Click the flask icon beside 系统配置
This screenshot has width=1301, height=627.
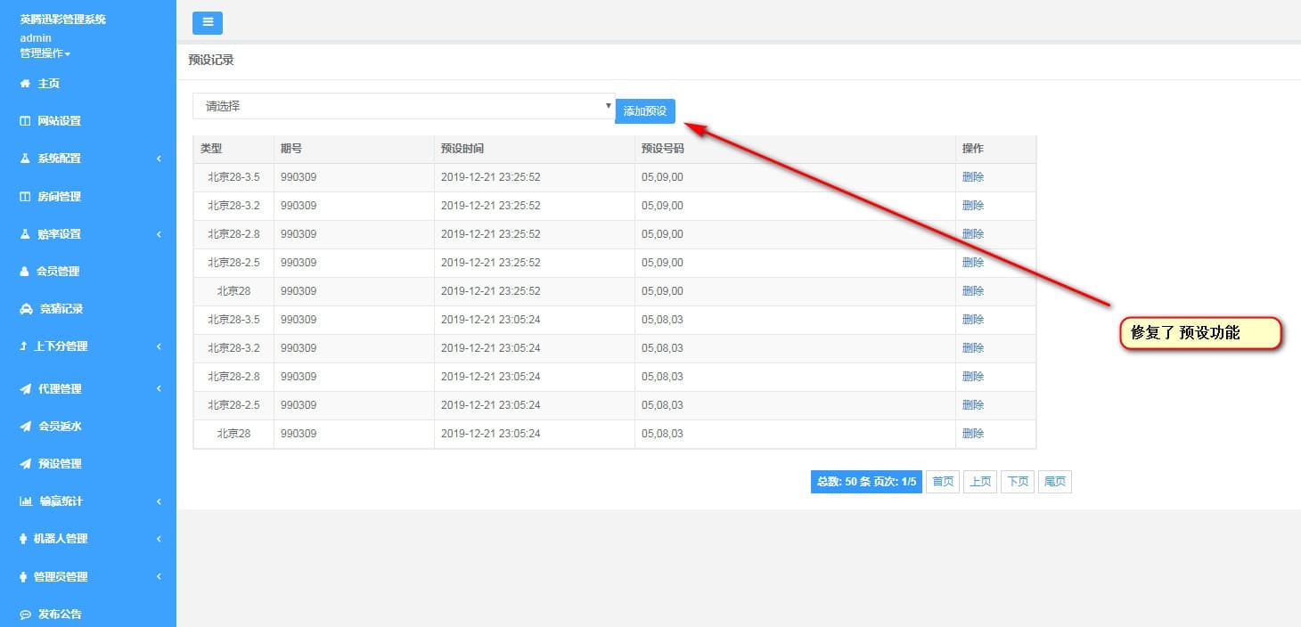25,159
